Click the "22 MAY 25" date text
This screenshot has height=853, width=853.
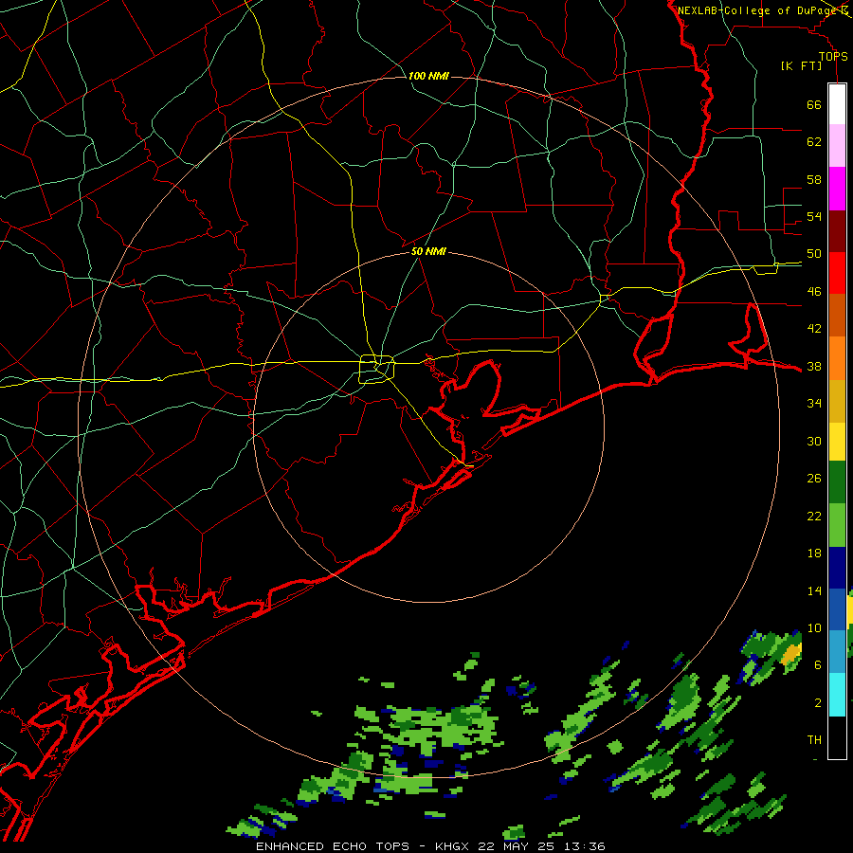(517, 846)
